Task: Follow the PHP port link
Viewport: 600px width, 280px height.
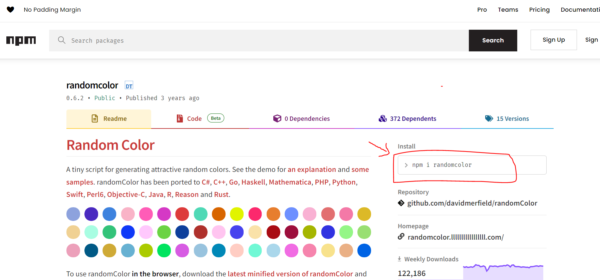Action: pyautogui.click(x=322, y=182)
